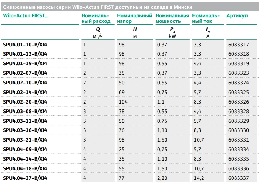Click the SPU4.01-10-B/XI4 model name
The height and width of the screenshot is (185, 259).
[x=25, y=45]
